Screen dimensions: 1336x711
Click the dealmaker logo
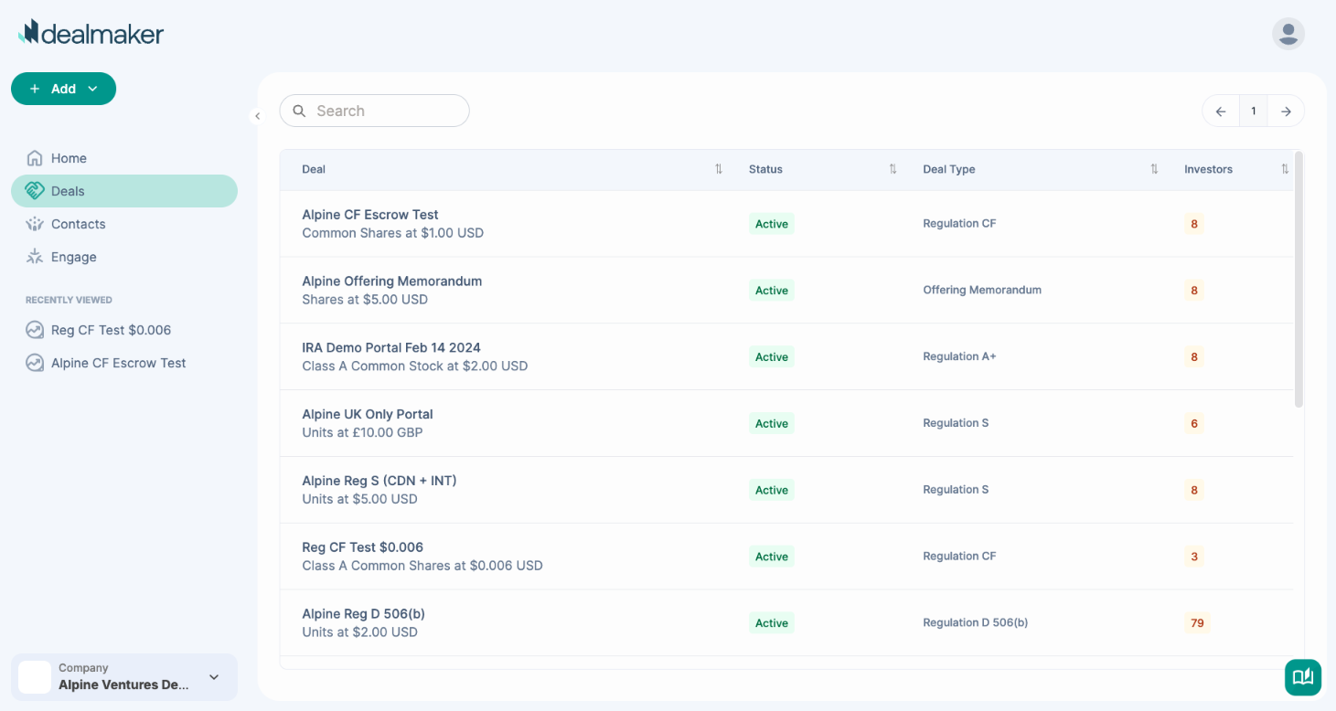(91, 33)
